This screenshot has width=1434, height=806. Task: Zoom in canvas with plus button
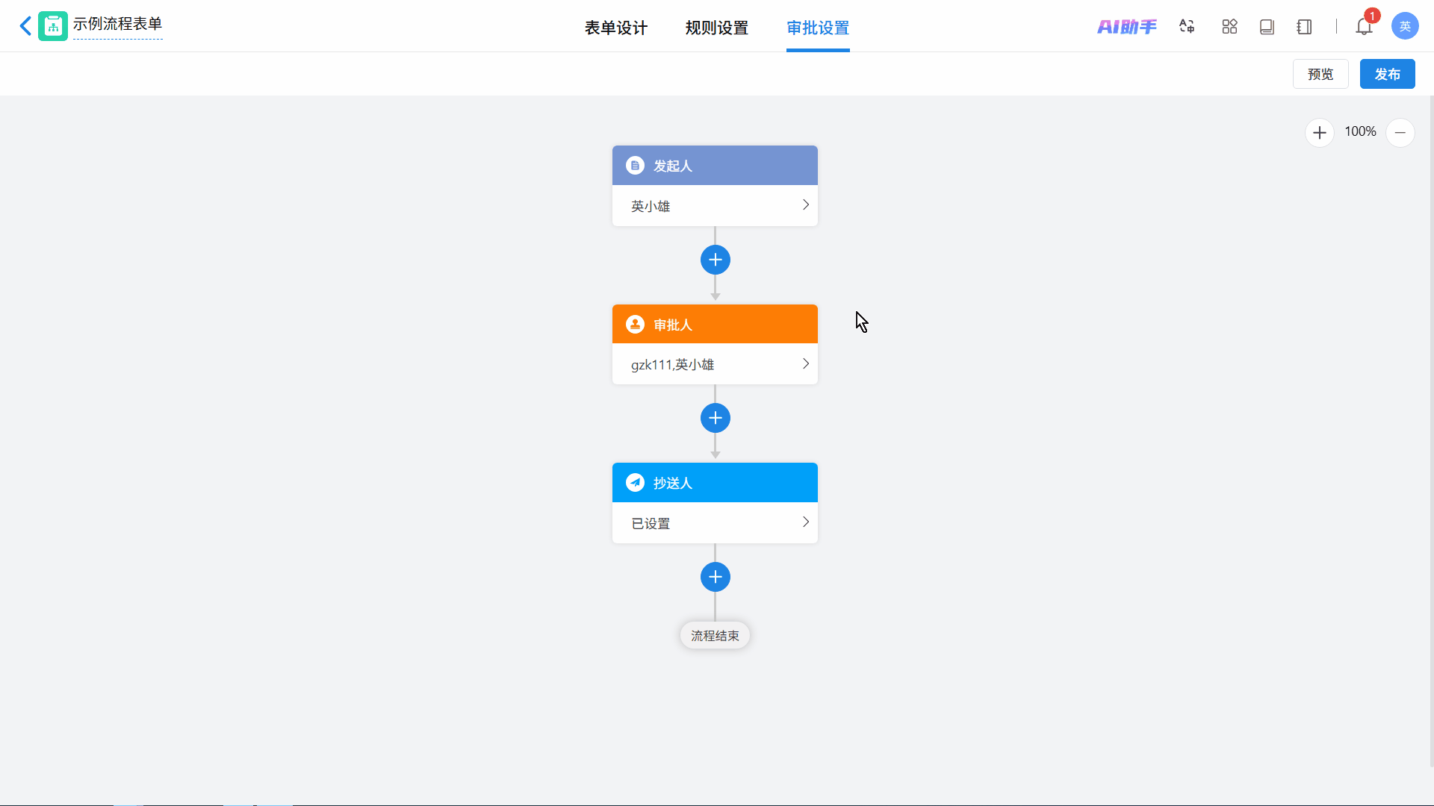(1319, 133)
